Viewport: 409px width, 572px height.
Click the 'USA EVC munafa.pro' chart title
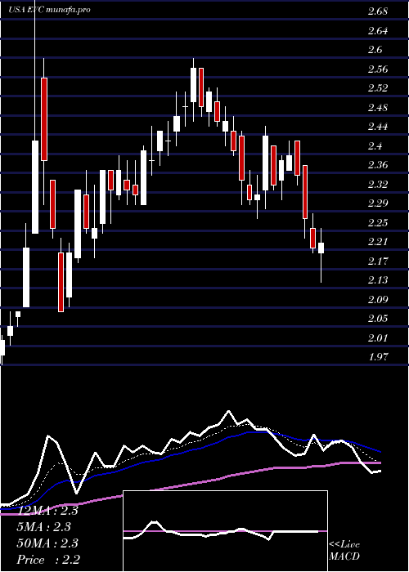coord(49,10)
